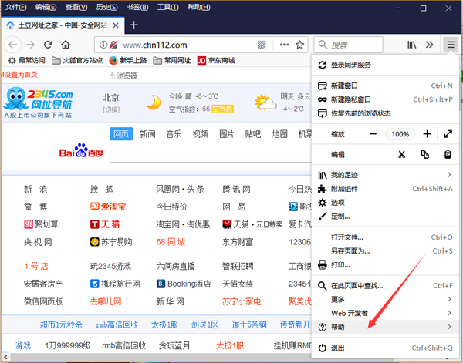Choose 退出 to quit browser
The width and height of the screenshot is (463, 363).
(385, 348)
